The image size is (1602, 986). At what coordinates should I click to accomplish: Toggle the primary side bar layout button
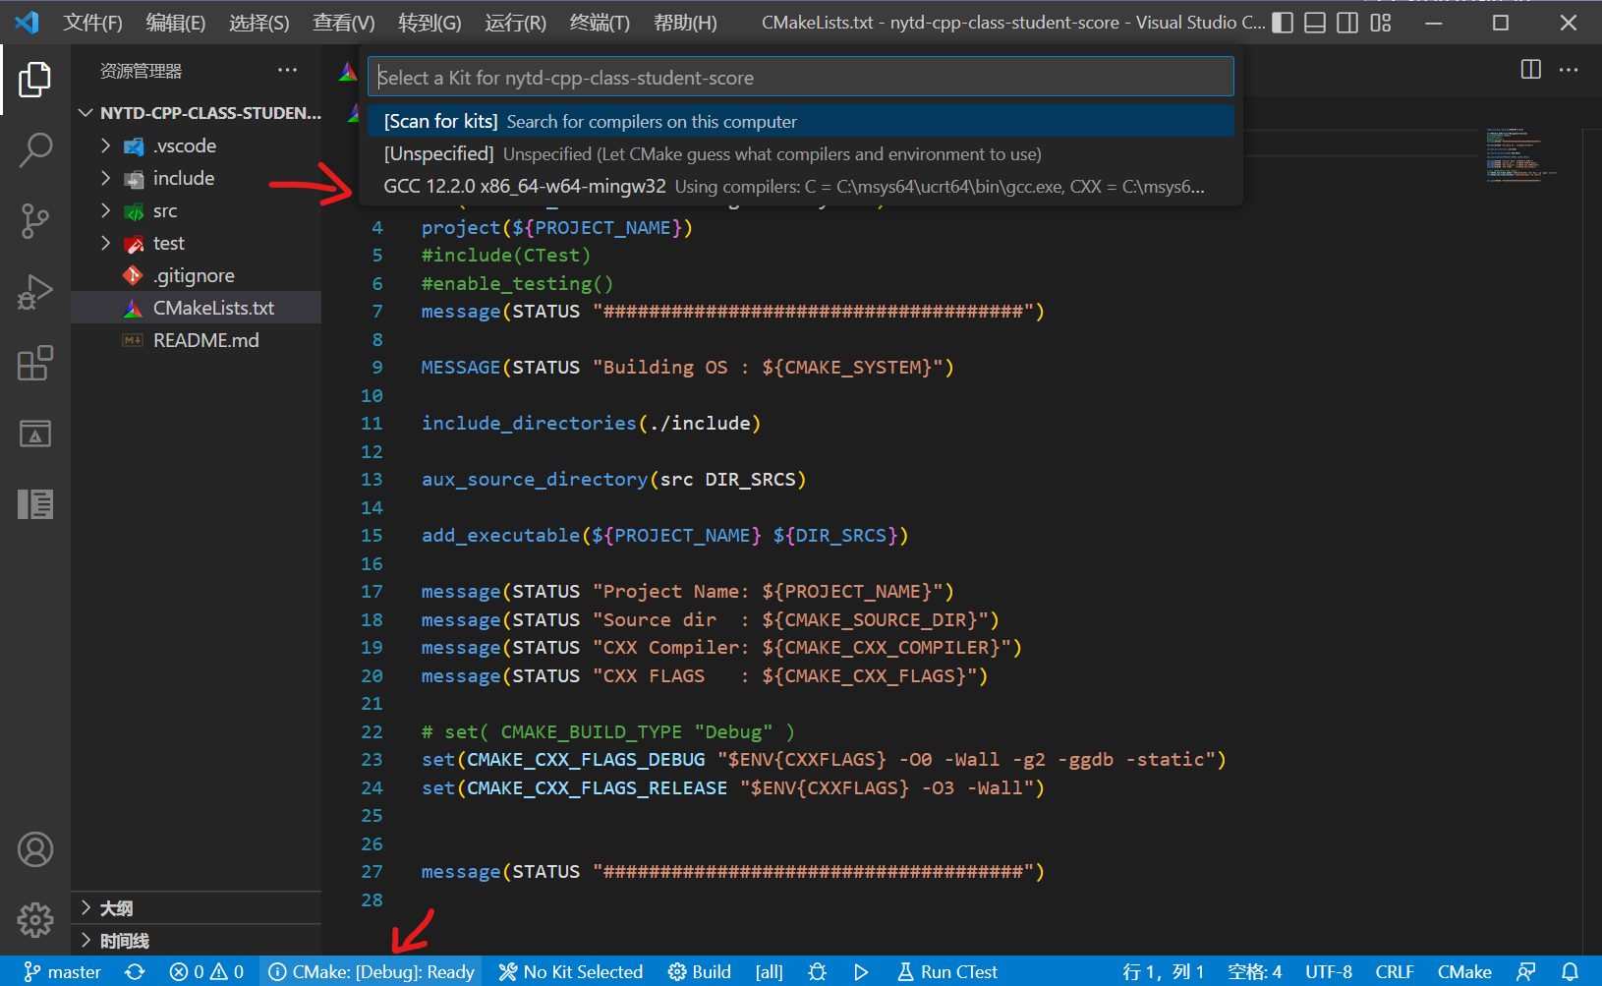pos(1283,23)
